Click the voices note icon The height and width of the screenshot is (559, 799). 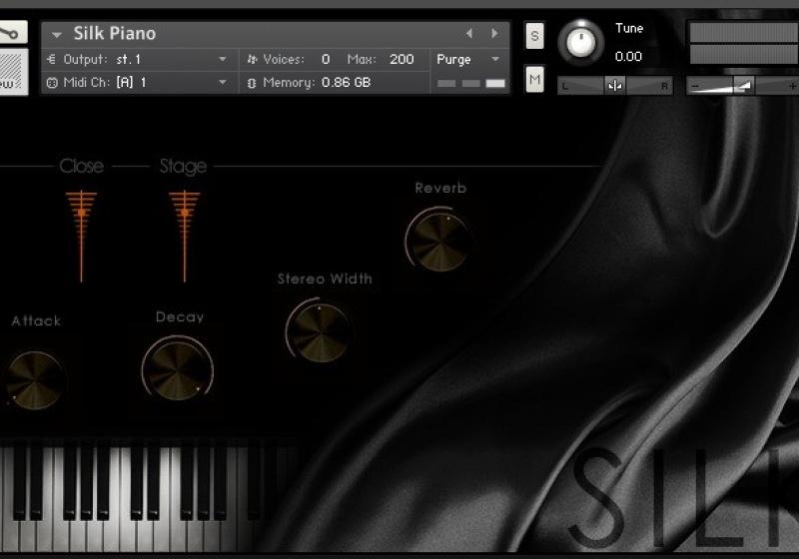point(252,60)
